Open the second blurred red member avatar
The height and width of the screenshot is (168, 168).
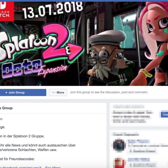[119, 163]
